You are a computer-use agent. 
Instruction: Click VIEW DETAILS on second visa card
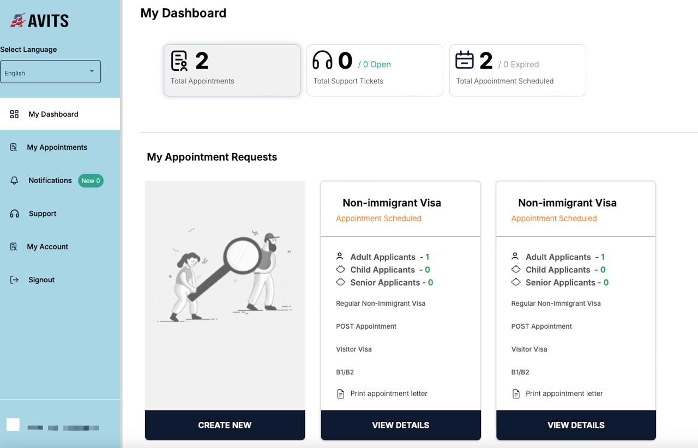576,425
